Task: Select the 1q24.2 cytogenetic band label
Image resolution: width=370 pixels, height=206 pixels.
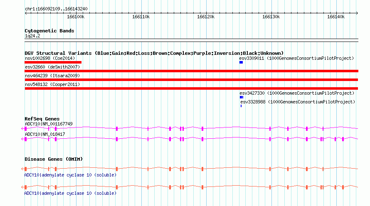Action: (32, 36)
